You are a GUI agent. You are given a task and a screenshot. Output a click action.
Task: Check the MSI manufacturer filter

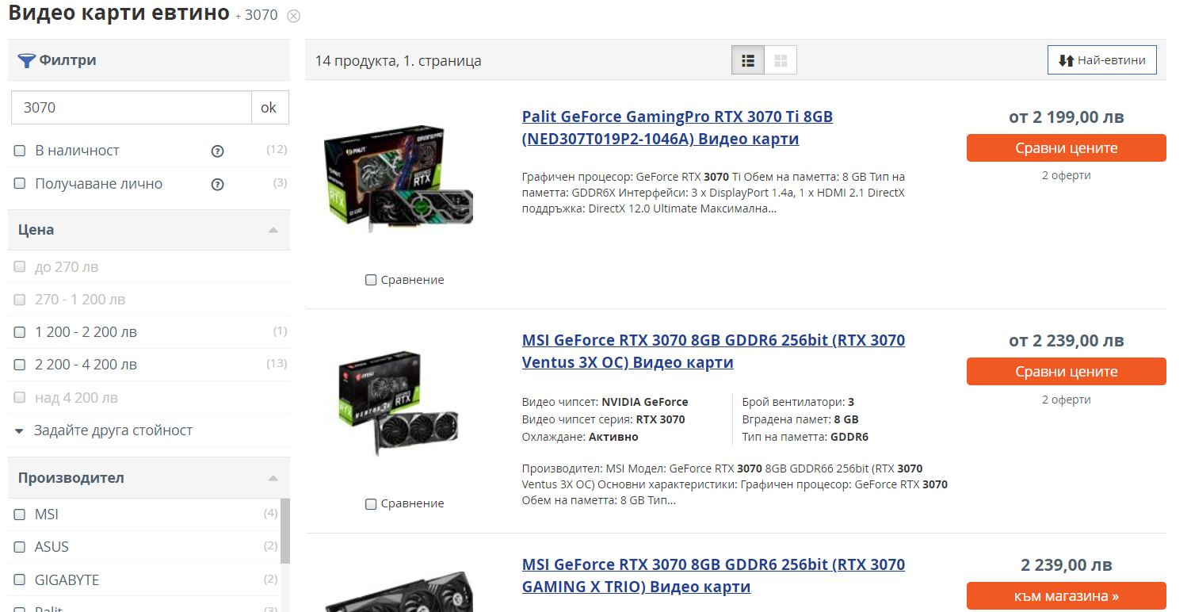(x=20, y=514)
